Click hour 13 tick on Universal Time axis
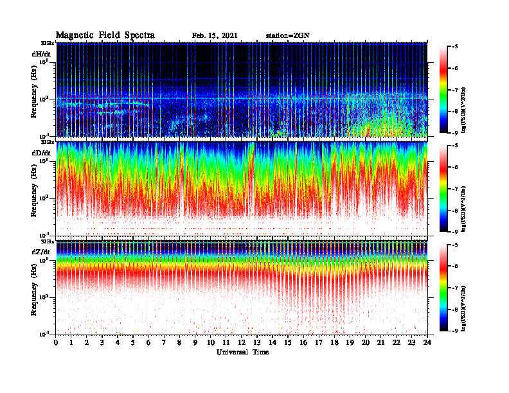Screen dimensions: 509x393 click(257, 342)
